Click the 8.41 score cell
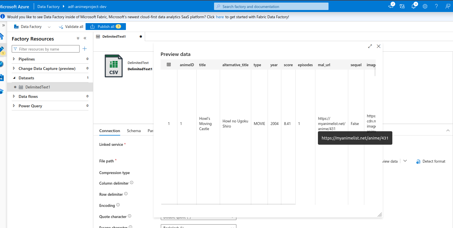Image resolution: width=453 pixels, height=228 pixels. (287, 124)
